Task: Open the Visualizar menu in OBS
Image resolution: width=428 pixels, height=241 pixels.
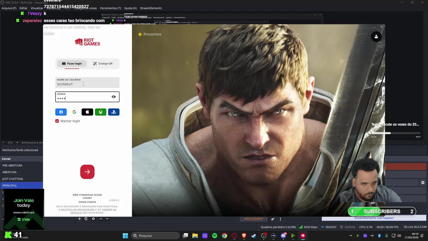Action: pyautogui.click(x=37, y=8)
